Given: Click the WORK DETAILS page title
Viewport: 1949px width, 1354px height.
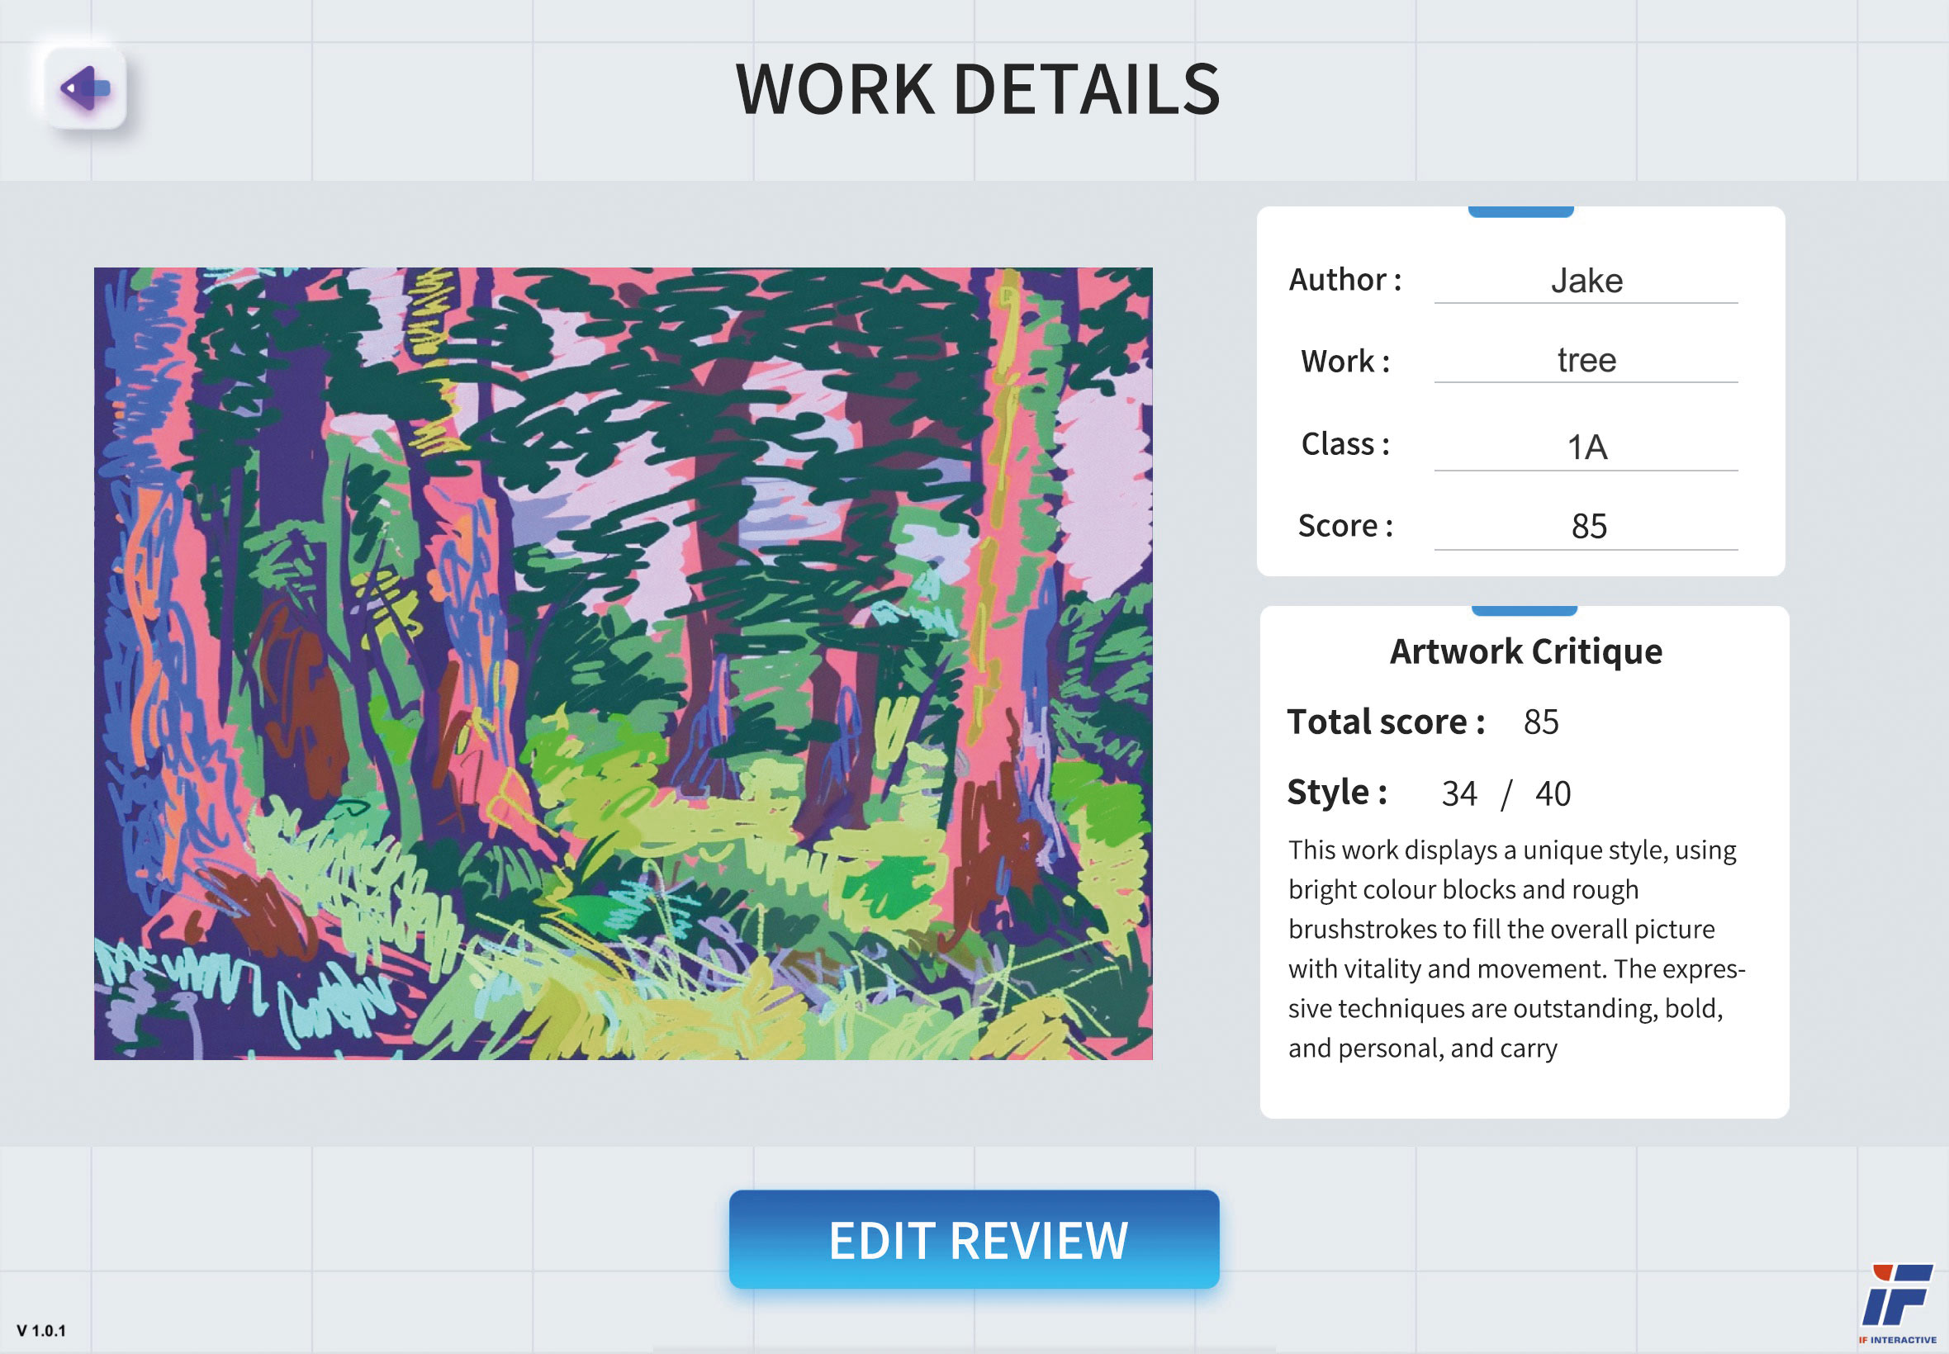Looking at the screenshot, I should (x=977, y=90).
